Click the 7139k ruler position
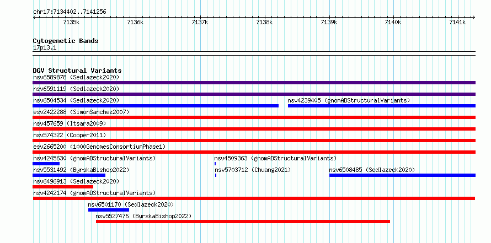Viewport: 491px width, 243px height. (329, 22)
